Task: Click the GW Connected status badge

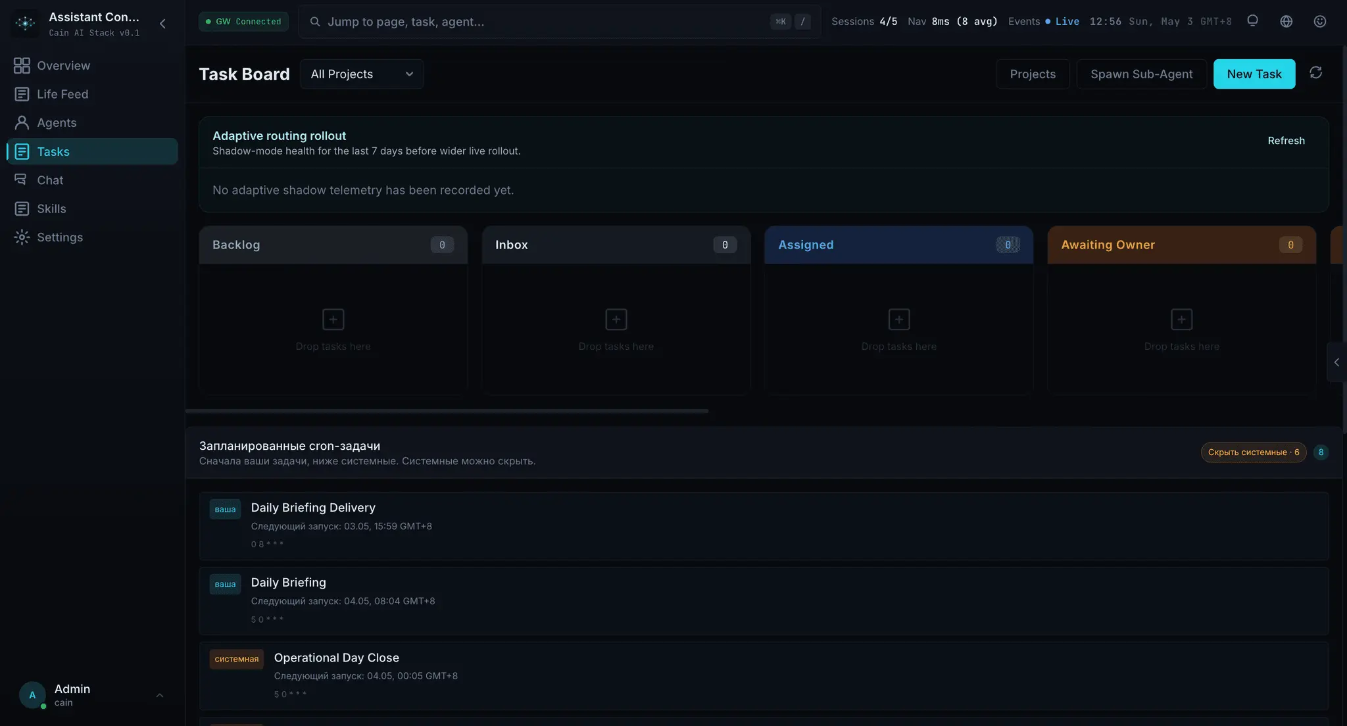Action: click(x=243, y=22)
